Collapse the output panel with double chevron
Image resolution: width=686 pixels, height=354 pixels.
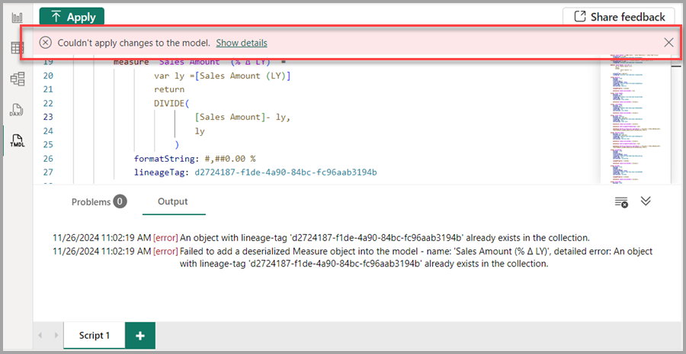(x=646, y=201)
